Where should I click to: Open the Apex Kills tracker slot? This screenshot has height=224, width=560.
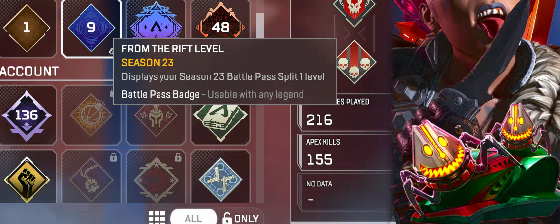pos(345,152)
